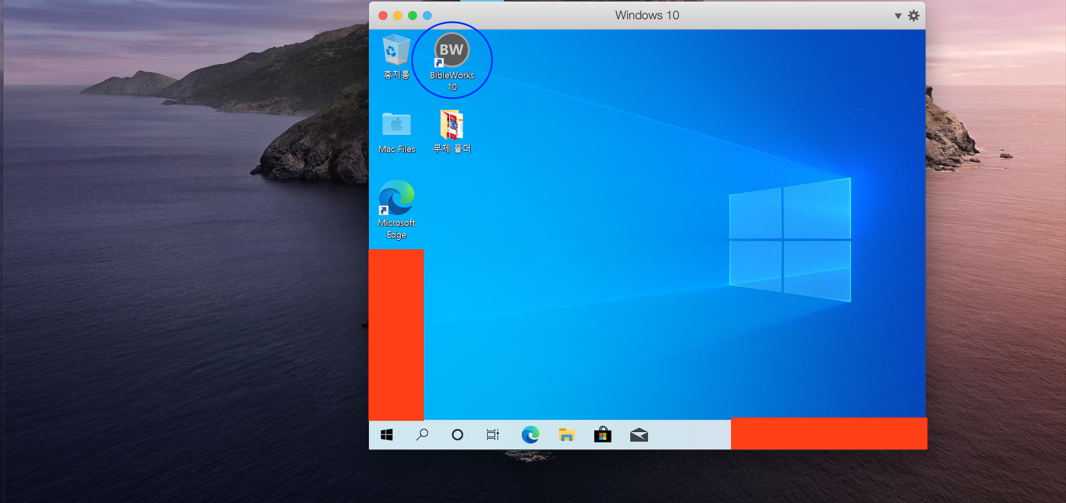Minimize the Windows 10 VM window

tap(398, 16)
